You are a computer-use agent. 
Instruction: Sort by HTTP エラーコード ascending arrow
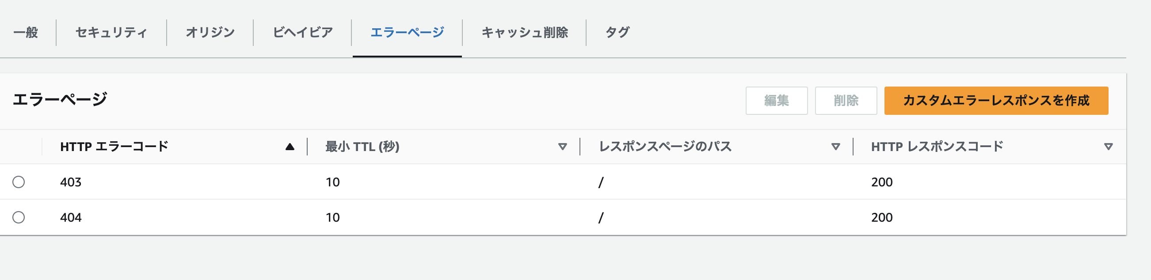point(290,147)
